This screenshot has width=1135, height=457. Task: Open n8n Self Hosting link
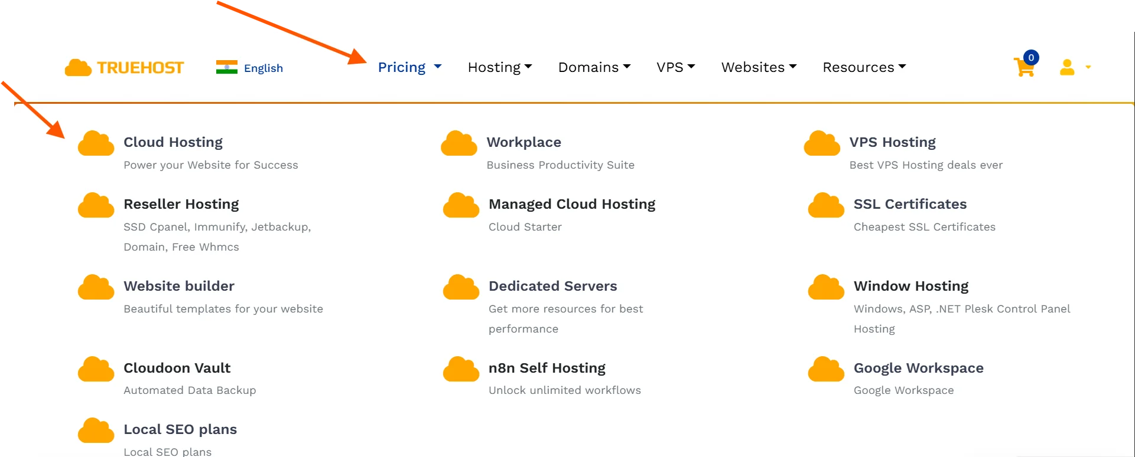[x=547, y=368]
